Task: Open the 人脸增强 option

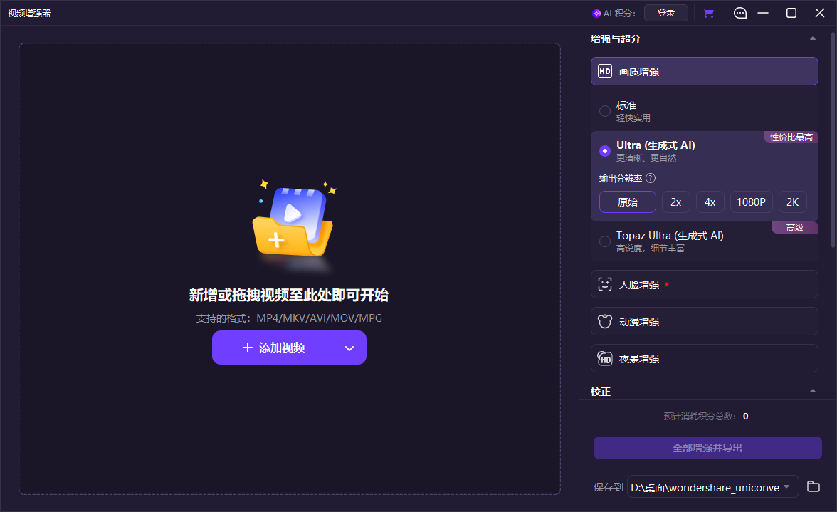Action: pyautogui.click(x=704, y=284)
